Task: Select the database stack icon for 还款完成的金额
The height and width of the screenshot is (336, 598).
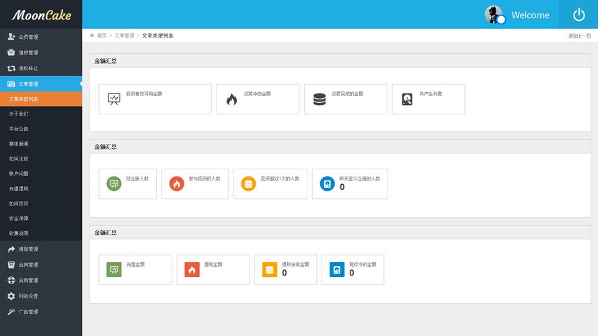Action: [320, 99]
